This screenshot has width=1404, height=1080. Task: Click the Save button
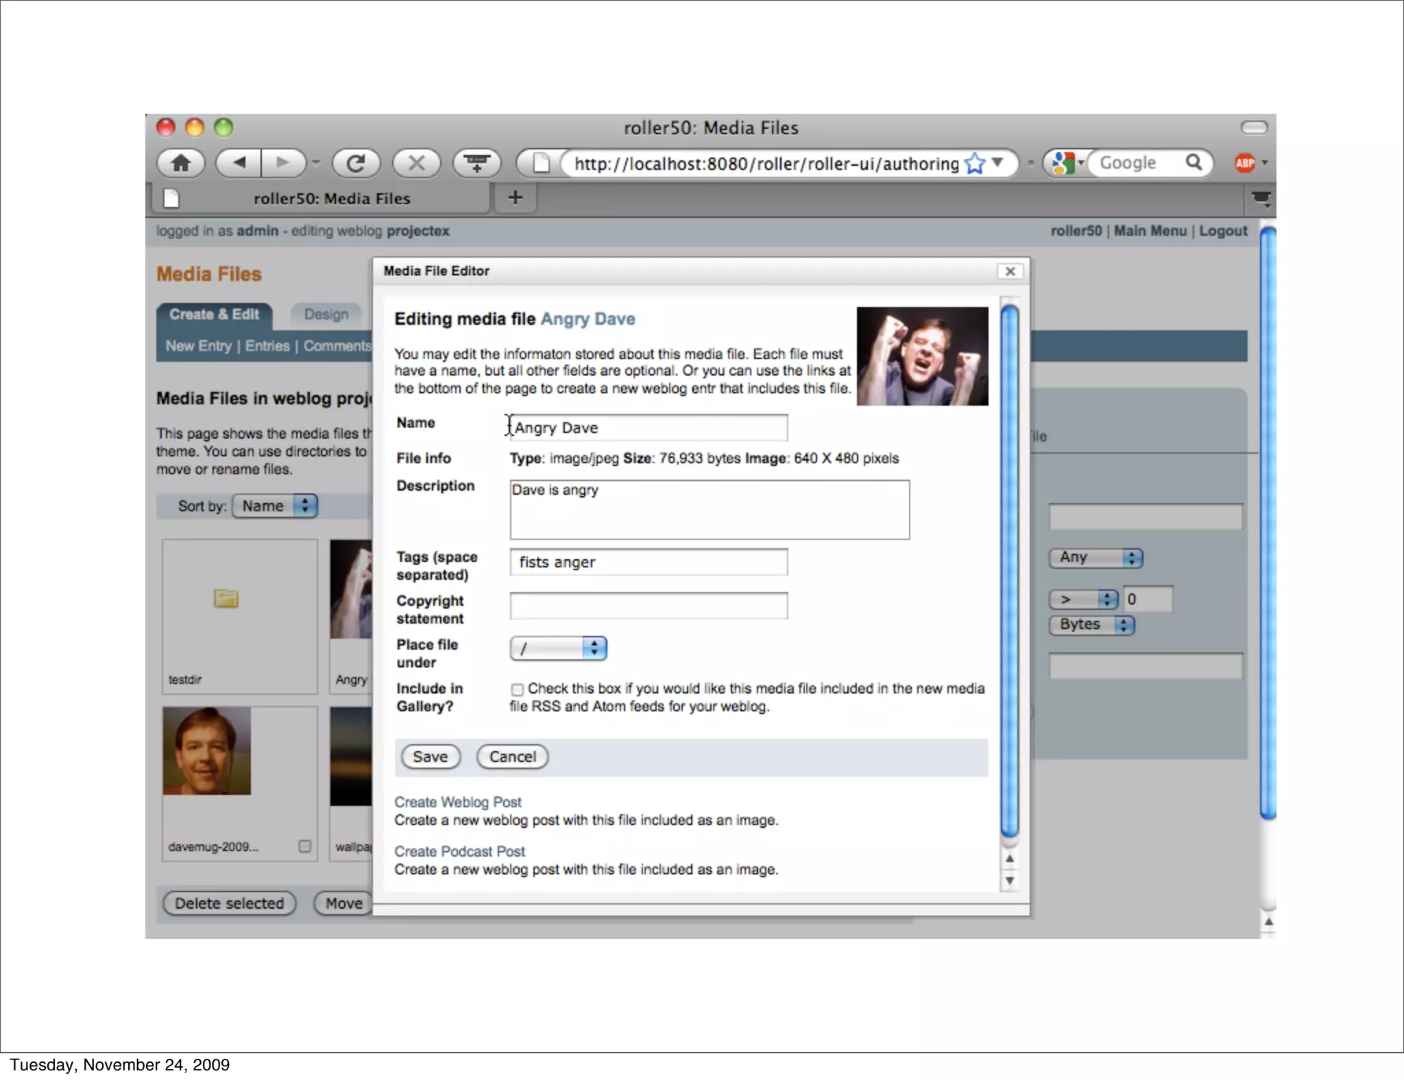(430, 757)
